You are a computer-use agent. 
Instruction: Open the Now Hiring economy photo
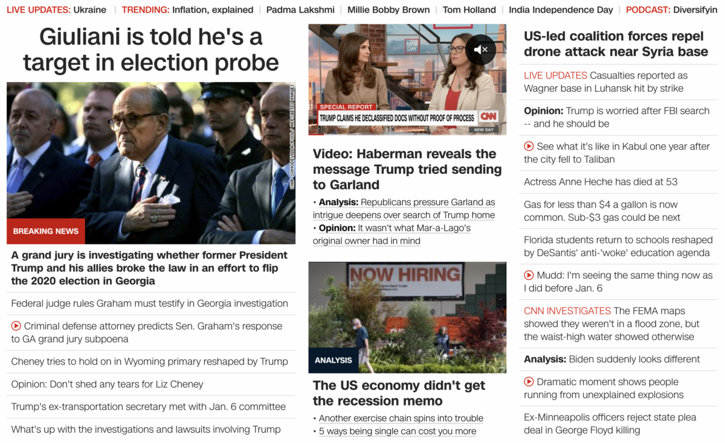coord(407,317)
